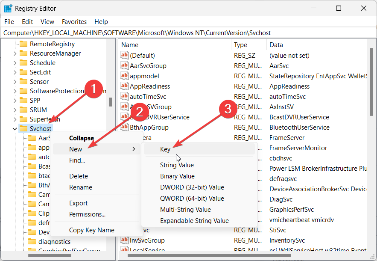Click the SRUM folder icon
The height and width of the screenshot is (261, 377).
[23, 110]
